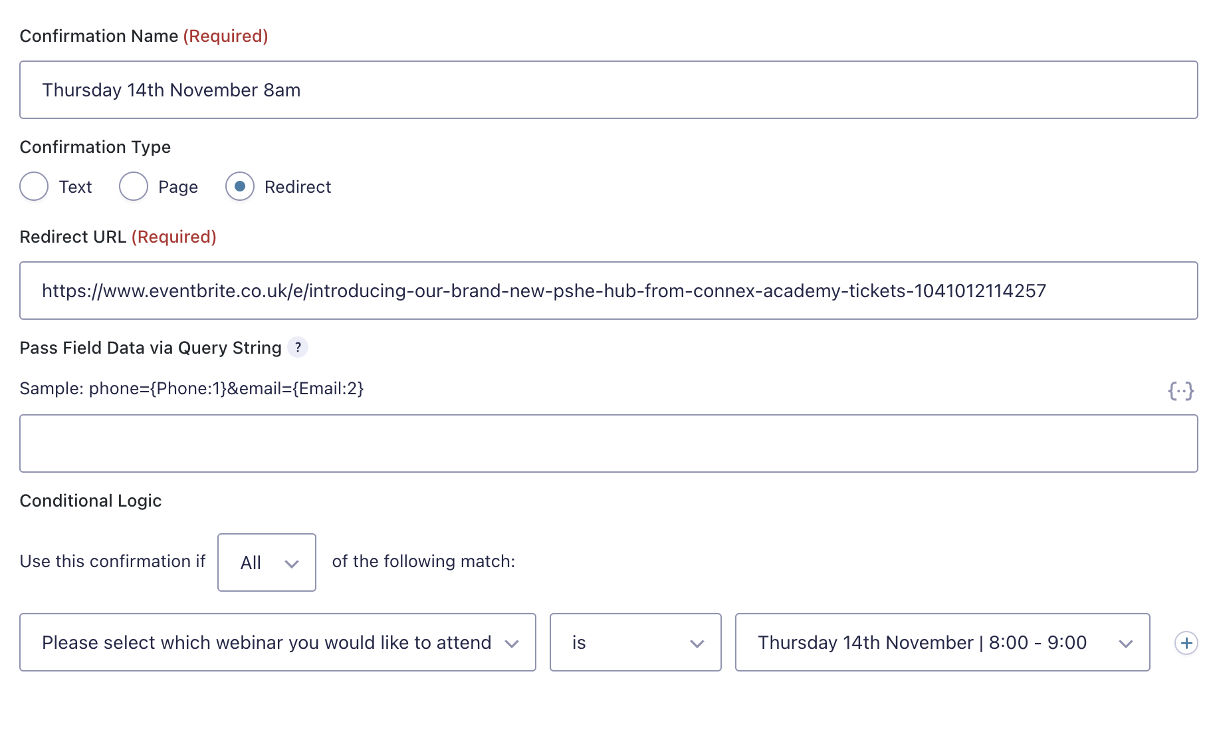Select the Text confirmation type
Image resolution: width=1211 pixels, height=730 pixels.
tap(34, 187)
